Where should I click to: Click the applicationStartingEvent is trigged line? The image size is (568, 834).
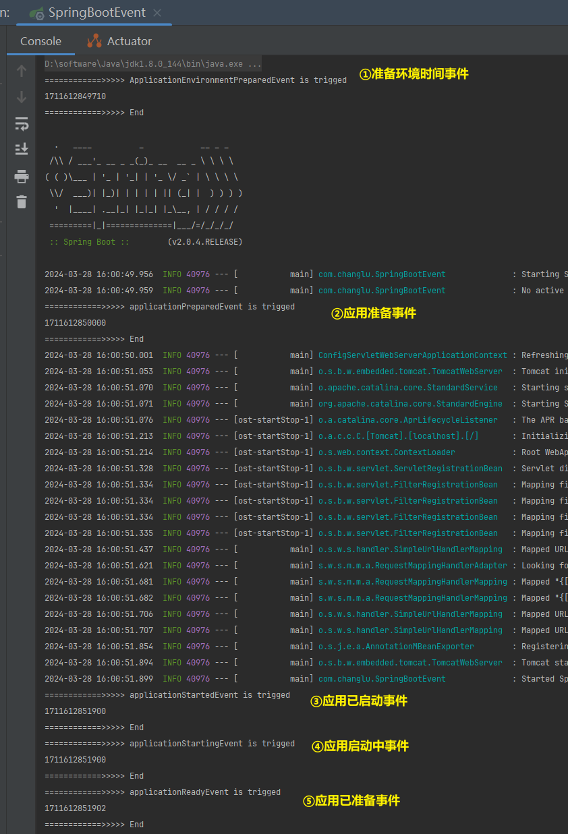point(169,744)
